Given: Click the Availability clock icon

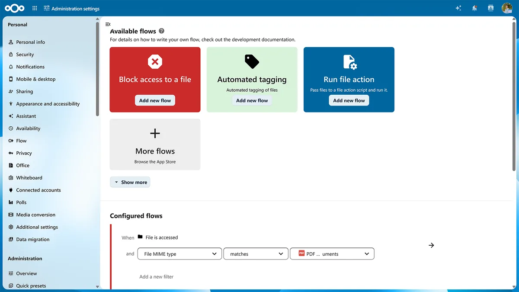Looking at the screenshot, I should 11,128.
